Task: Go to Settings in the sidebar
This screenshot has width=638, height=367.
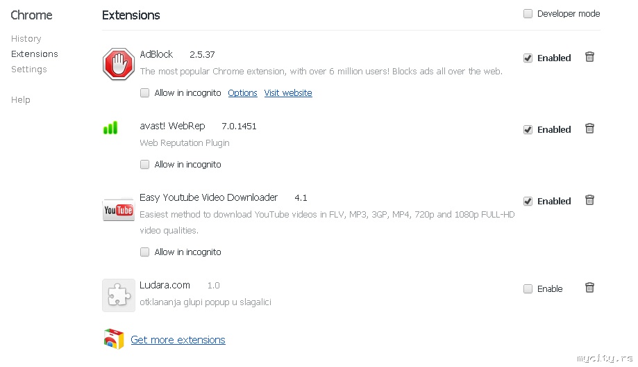Action: (29, 70)
